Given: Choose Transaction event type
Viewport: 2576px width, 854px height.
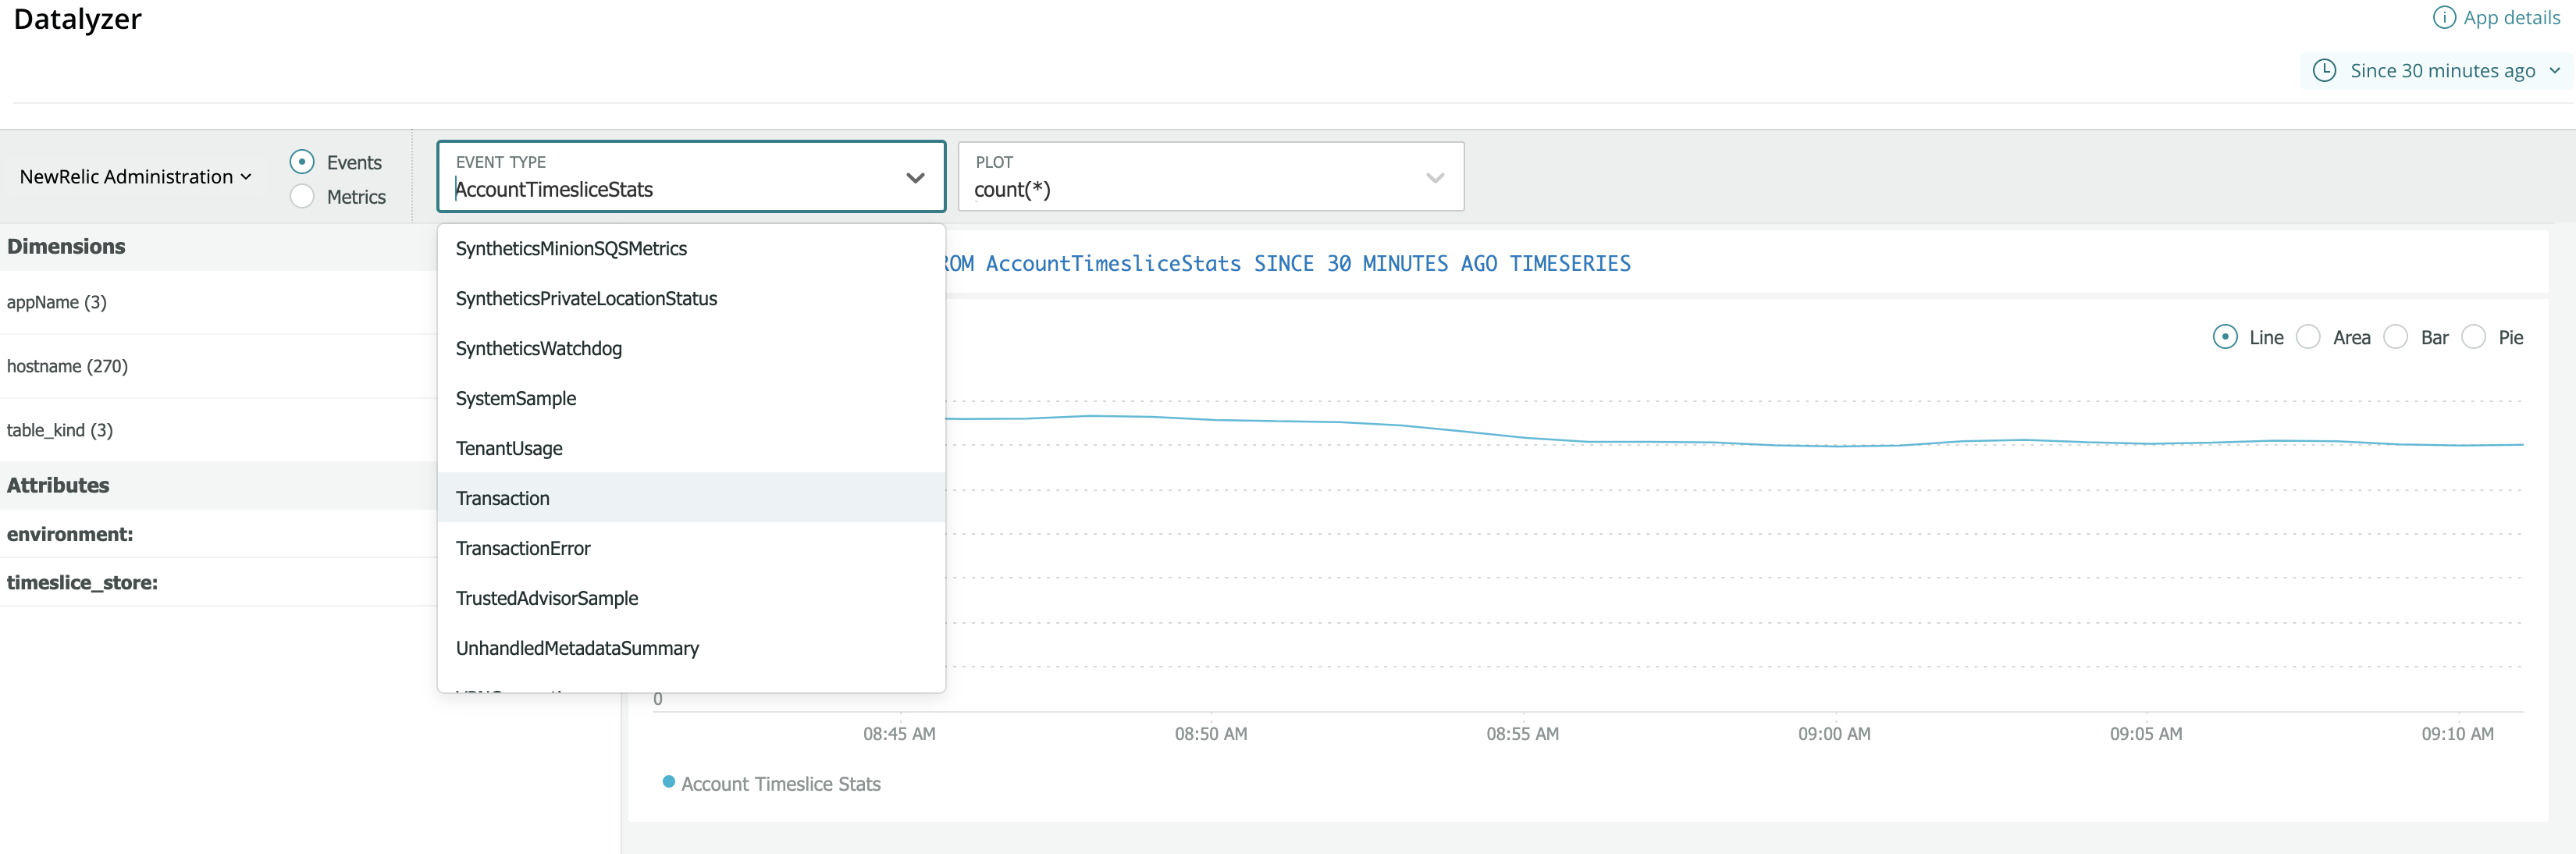Looking at the screenshot, I should (x=691, y=498).
